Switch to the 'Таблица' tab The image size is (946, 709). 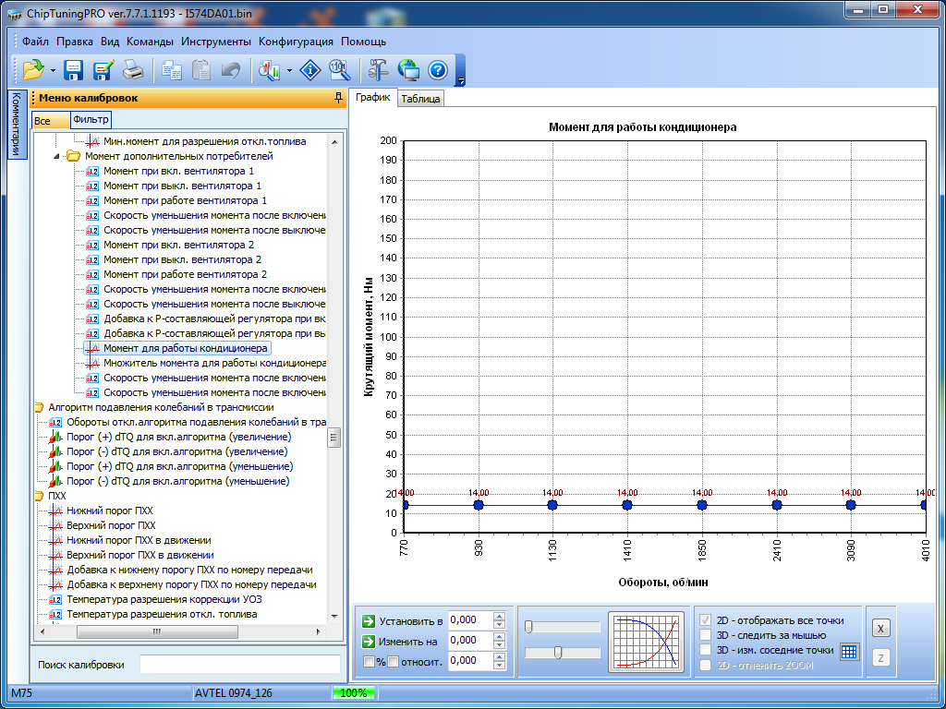[420, 99]
